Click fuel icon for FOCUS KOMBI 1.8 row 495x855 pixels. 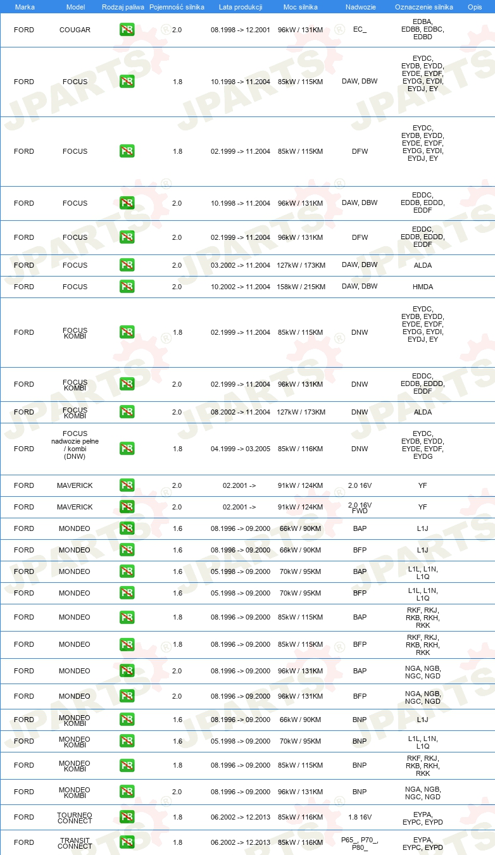click(x=127, y=332)
